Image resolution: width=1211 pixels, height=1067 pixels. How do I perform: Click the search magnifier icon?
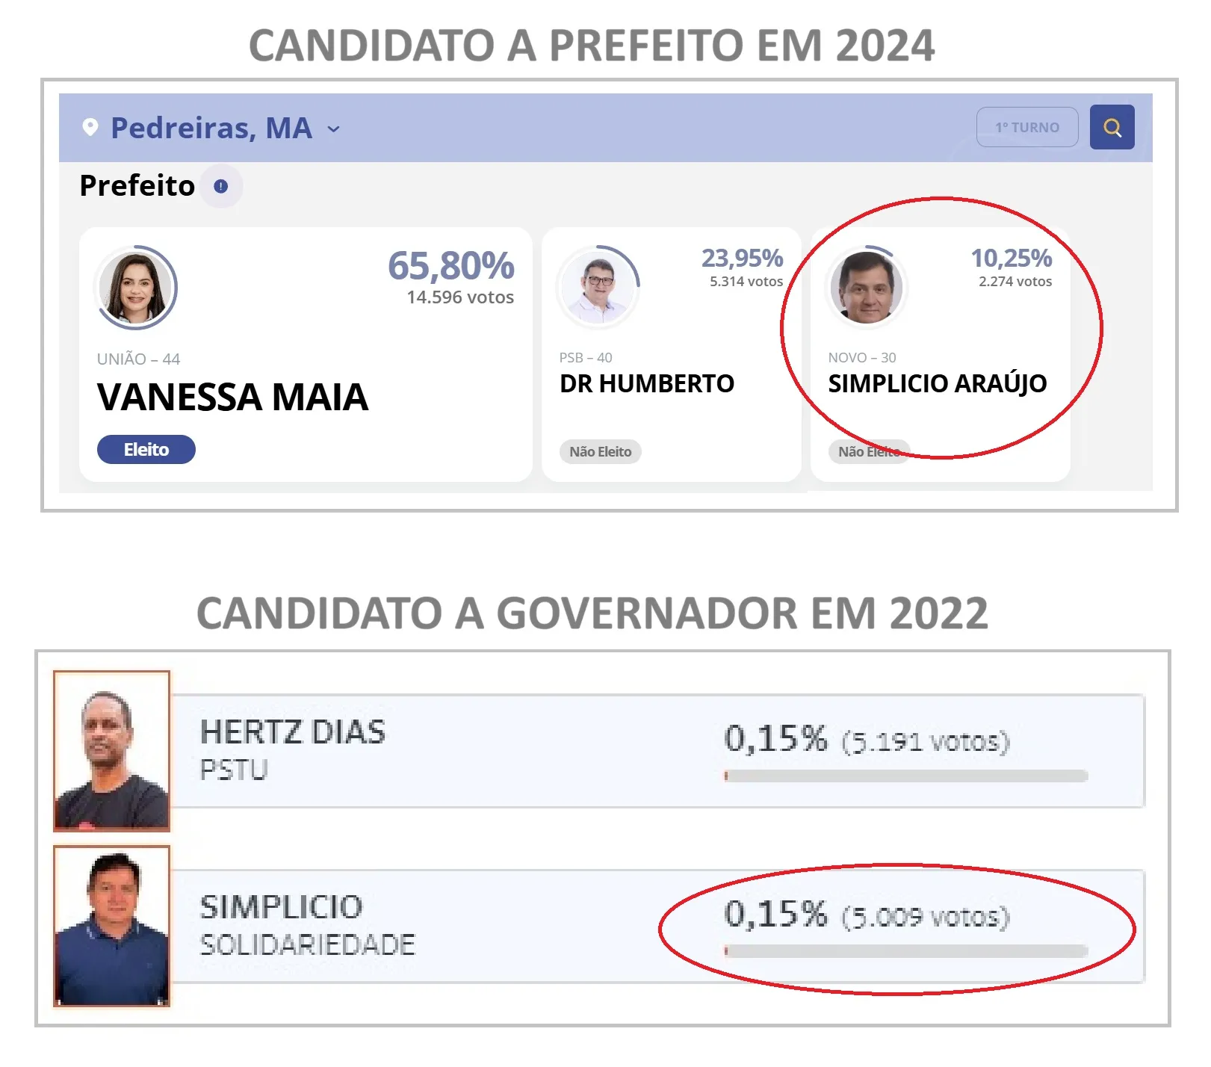click(1112, 128)
